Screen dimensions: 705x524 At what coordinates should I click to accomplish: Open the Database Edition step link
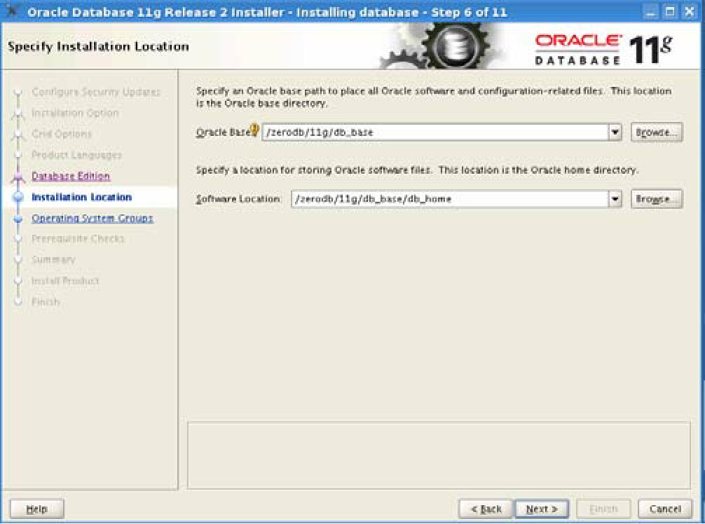point(71,176)
